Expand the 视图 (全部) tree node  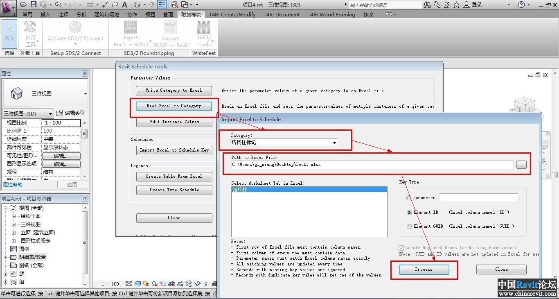pos(6,208)
